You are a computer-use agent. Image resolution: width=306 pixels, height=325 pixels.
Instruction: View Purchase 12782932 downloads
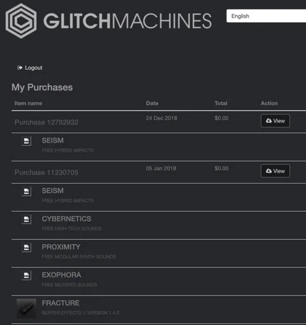click(275, 121)
